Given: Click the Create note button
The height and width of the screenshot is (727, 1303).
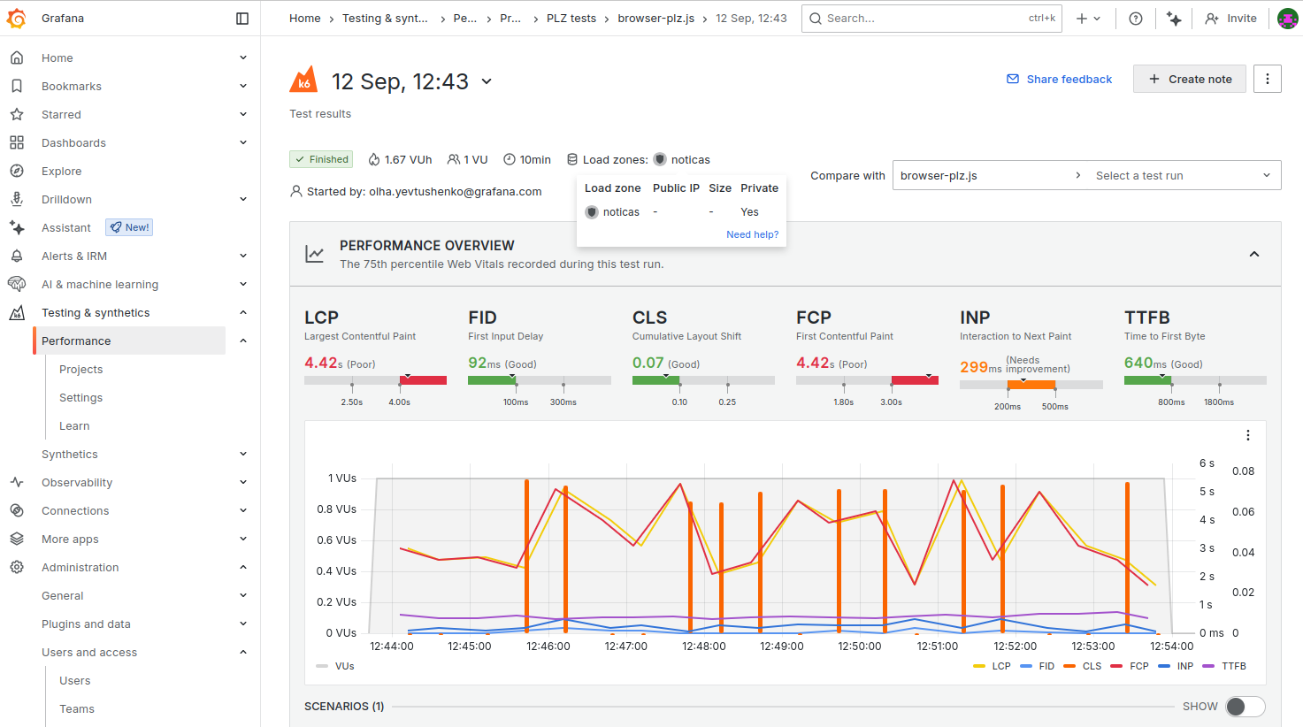Looking at the screenshot, I should (x=1189, y=79).
